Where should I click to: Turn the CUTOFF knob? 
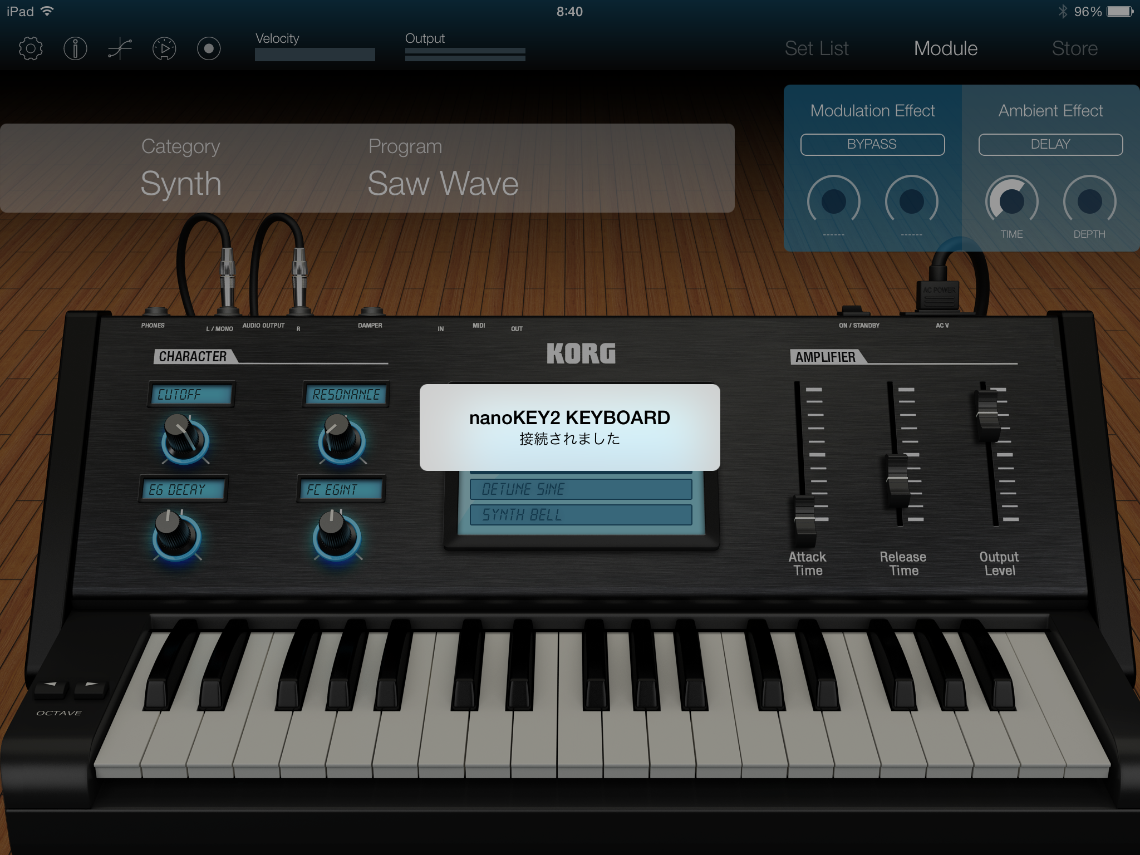tap(185, 439)
